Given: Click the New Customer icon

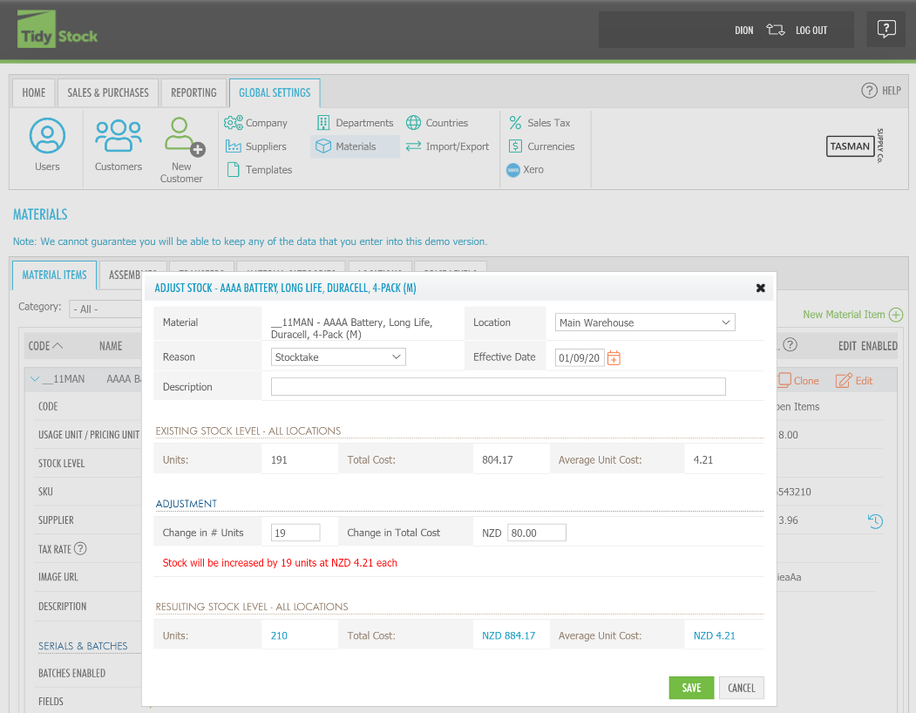Looking at the screenshot, I should pyautogui.click(x=181, y=139).
